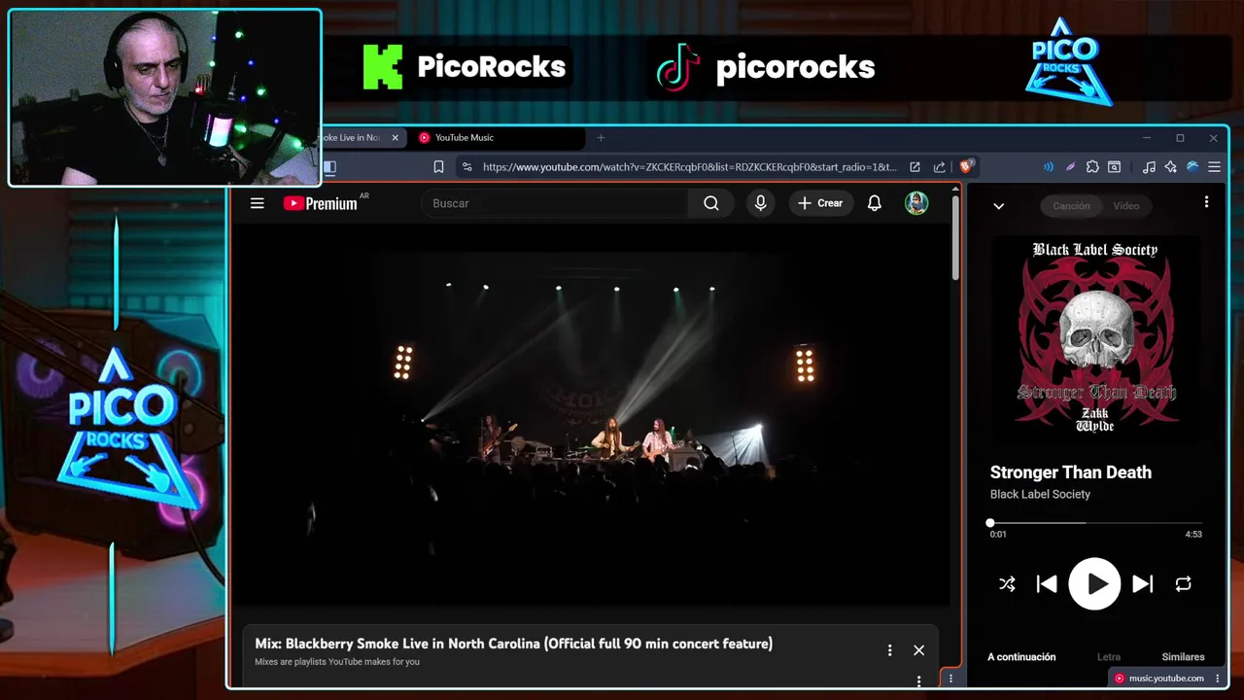Switch to the YouTube Music browser tab
This screenshot has width=1244, height=700.
point(498,138)
